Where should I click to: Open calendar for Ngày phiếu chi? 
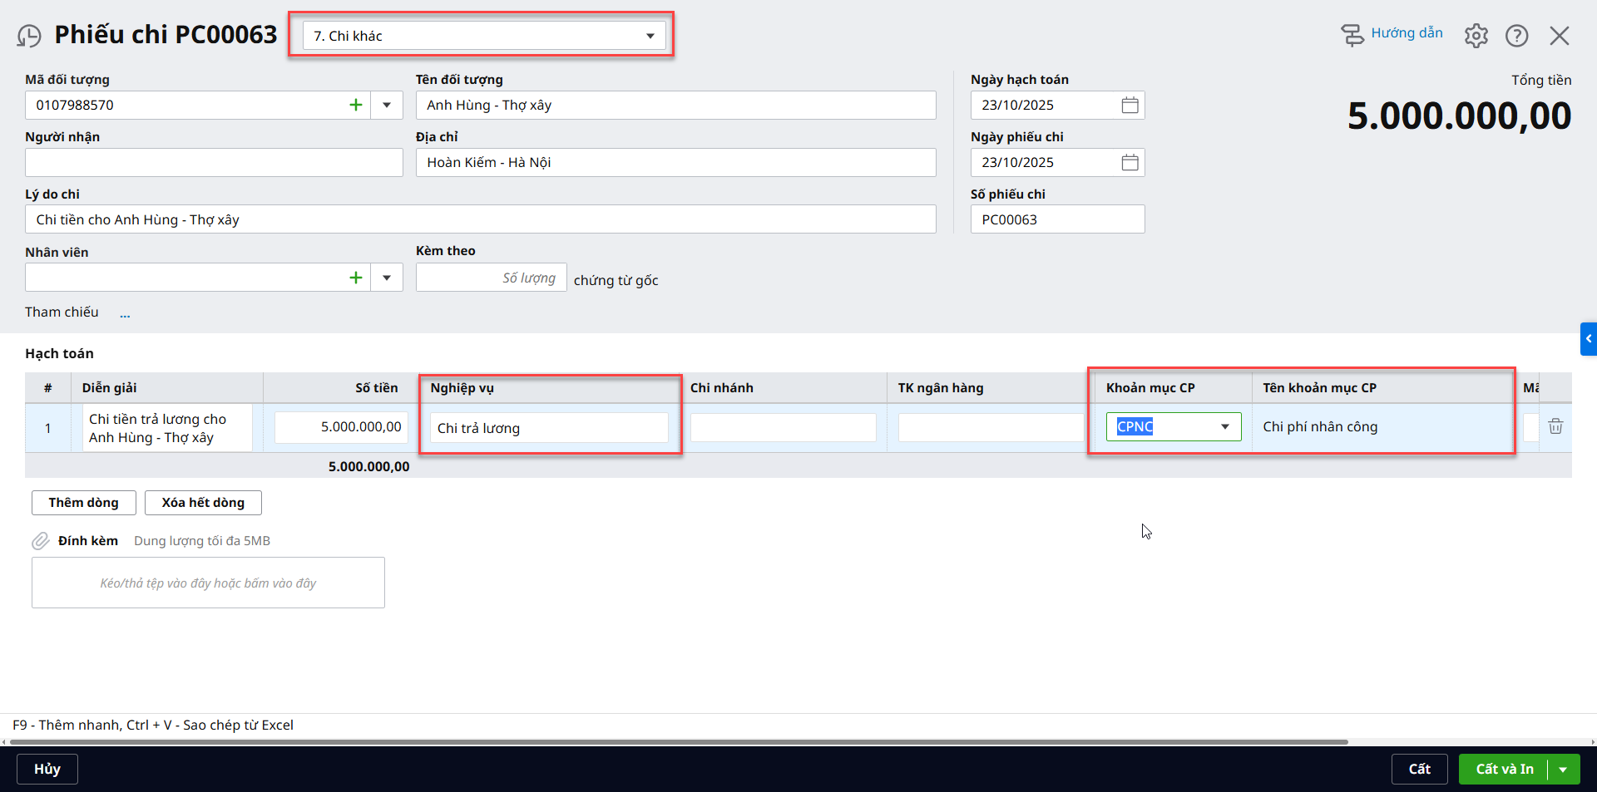[x=1130, y=163]
